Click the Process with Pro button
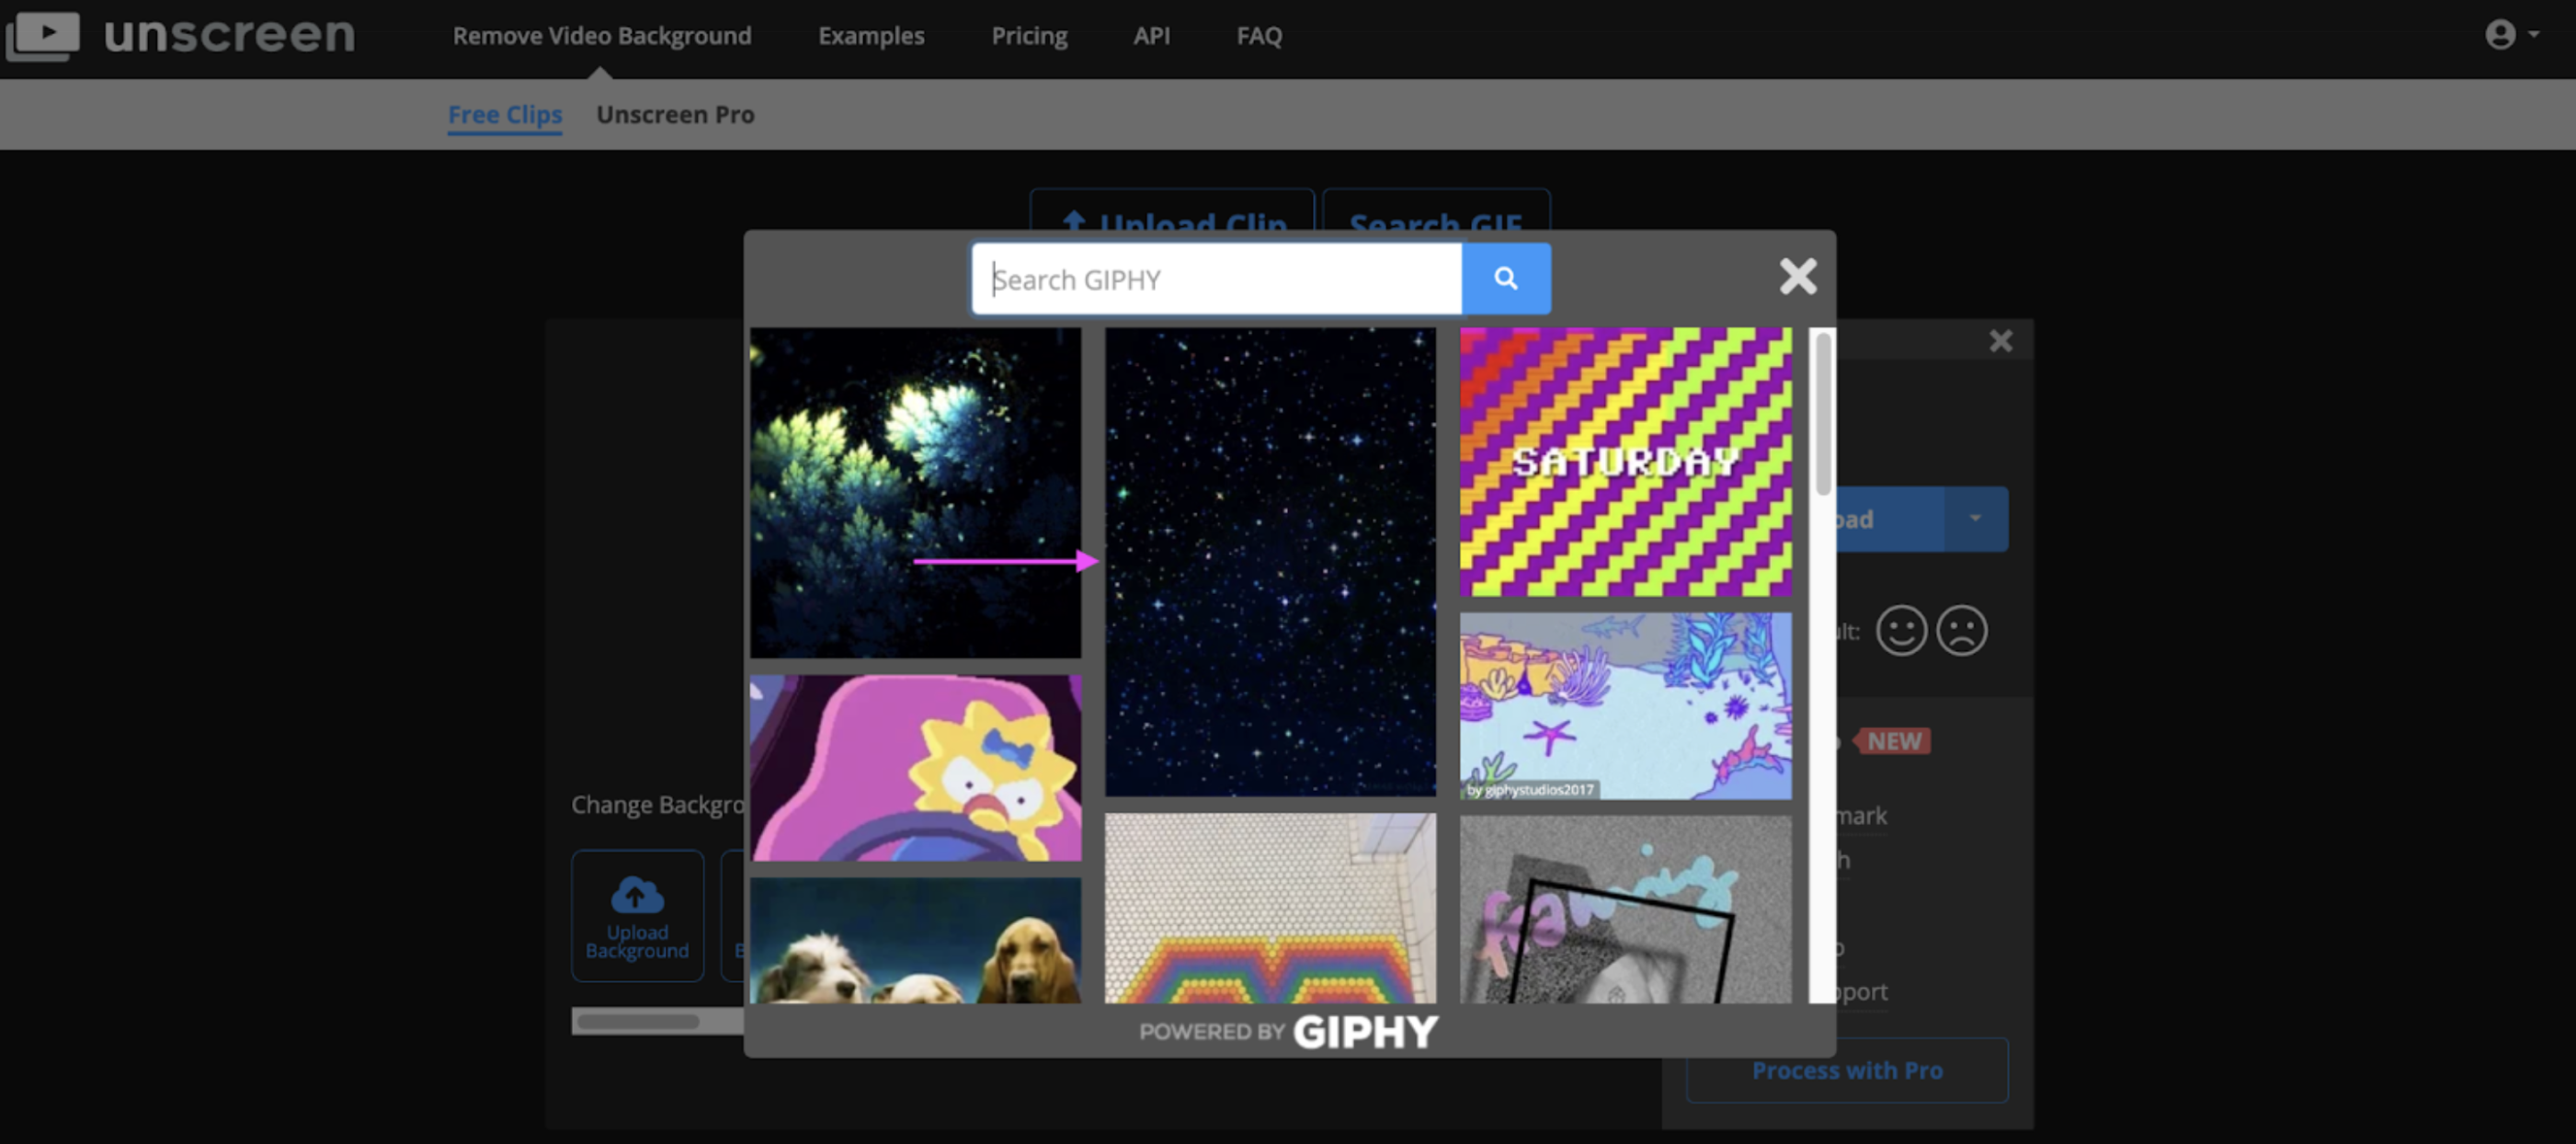The image size is (2576, 1144). click(x=1847, y=1070)
